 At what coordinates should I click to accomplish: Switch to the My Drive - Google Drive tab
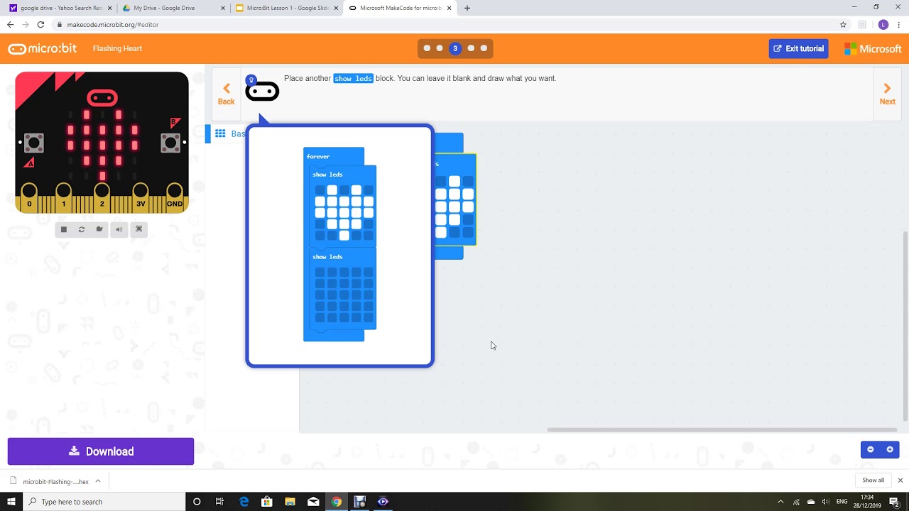tap(172, 8)
